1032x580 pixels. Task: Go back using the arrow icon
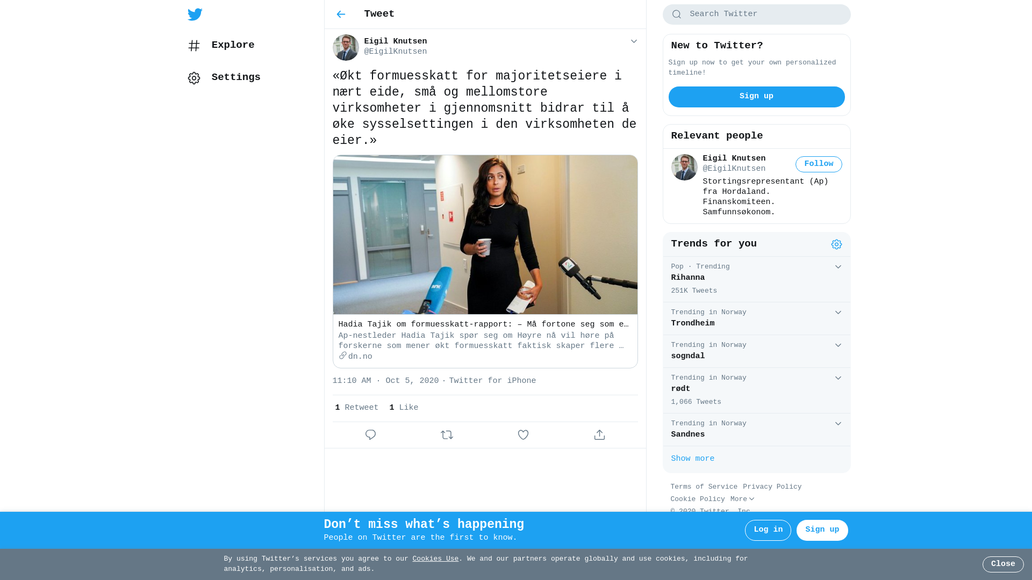pyautogui.click(x=341, y=15)
